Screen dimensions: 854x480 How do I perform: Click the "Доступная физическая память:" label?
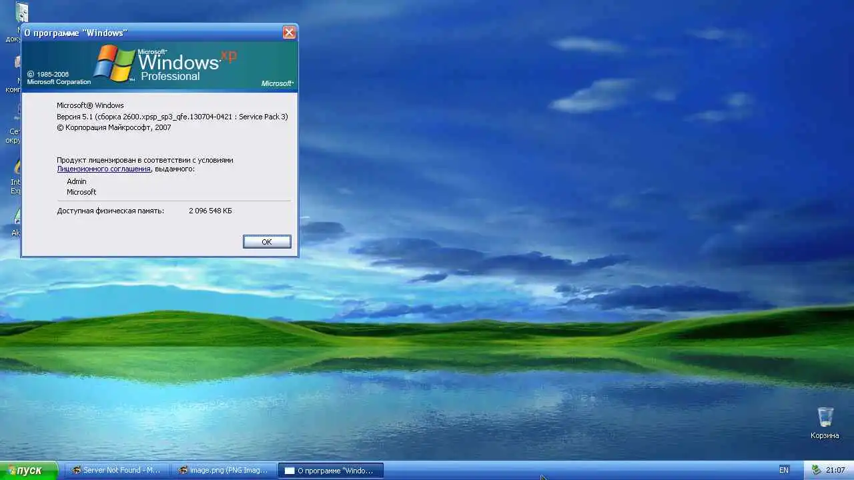[x=110, y=211]
